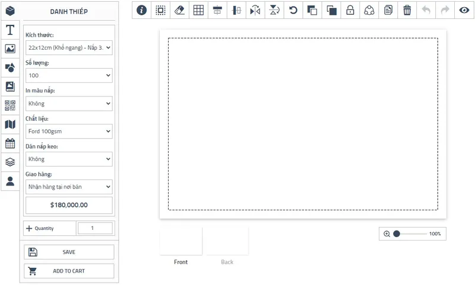Click the select all toolbar icon
Image resolution: width=475 pixels, height=285 pixels.
click(x=160, y=10)
